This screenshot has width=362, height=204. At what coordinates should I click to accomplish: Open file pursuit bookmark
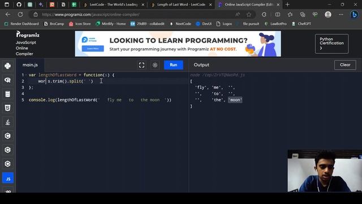coord(248,24)
